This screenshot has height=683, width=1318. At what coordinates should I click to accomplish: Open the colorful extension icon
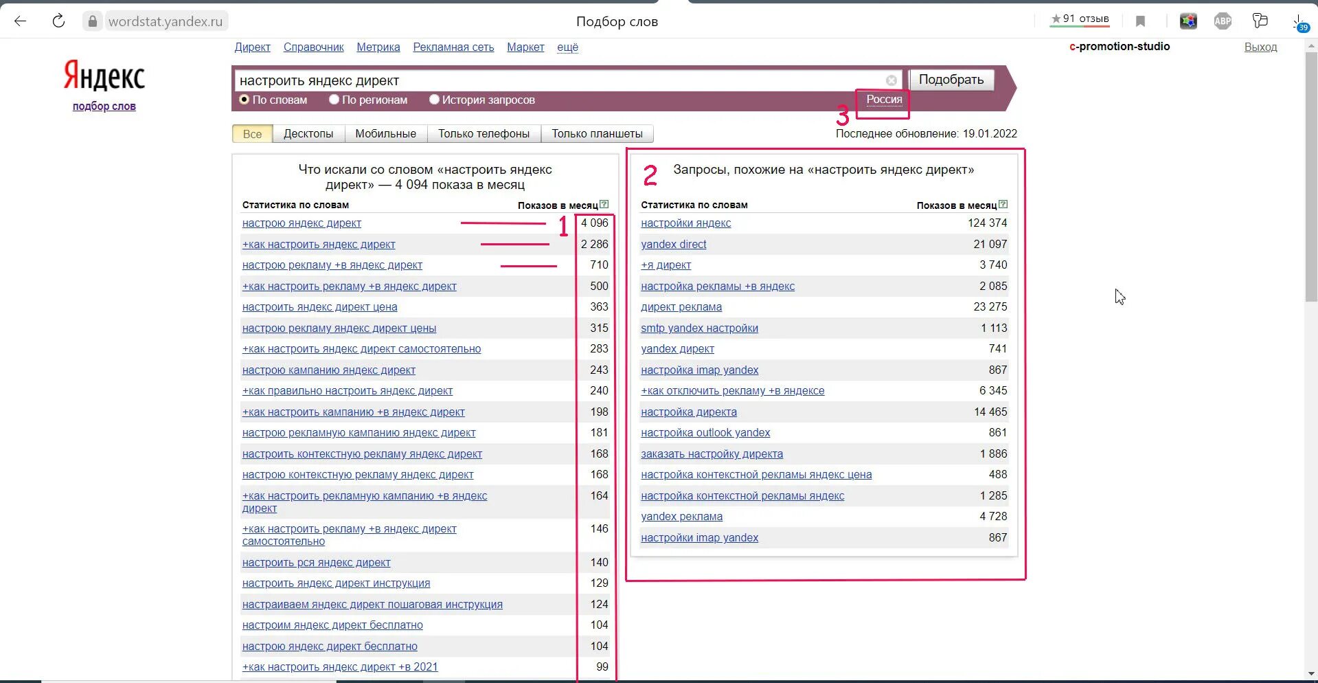1188,21
